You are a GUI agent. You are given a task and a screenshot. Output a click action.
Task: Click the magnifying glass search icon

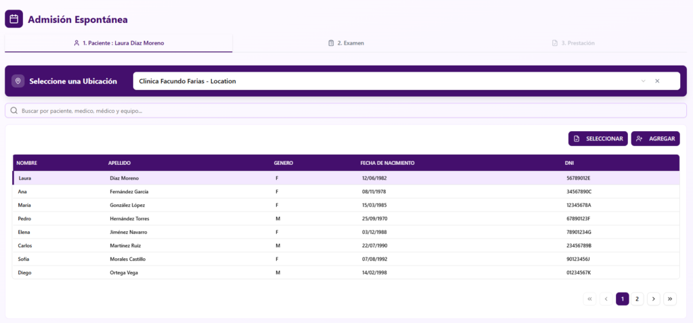(x=14, y=110)
